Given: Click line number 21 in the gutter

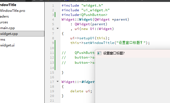Looking at the screenshot, I should (x=52, y=101).
